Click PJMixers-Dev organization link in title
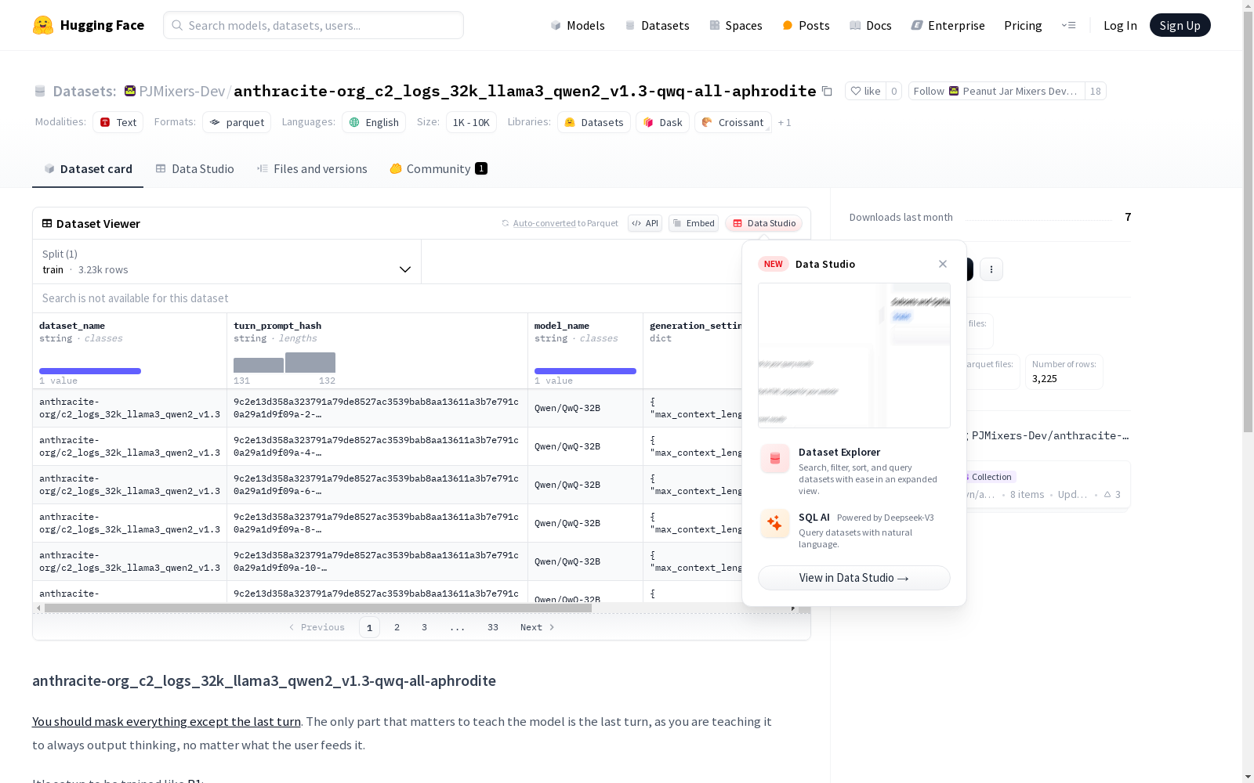Screen dimensions: 1254x783 182,91
